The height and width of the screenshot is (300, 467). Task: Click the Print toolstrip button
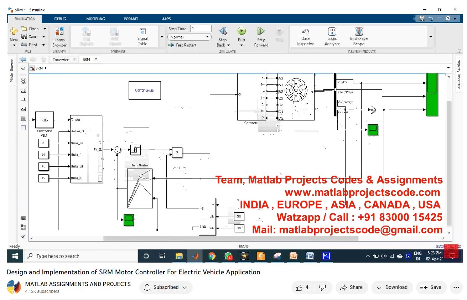pos(29,45)
